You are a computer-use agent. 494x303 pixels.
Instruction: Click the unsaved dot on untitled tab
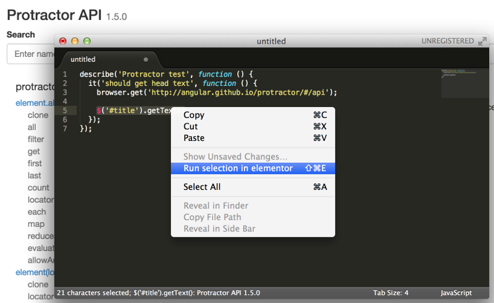pos(146,59)
